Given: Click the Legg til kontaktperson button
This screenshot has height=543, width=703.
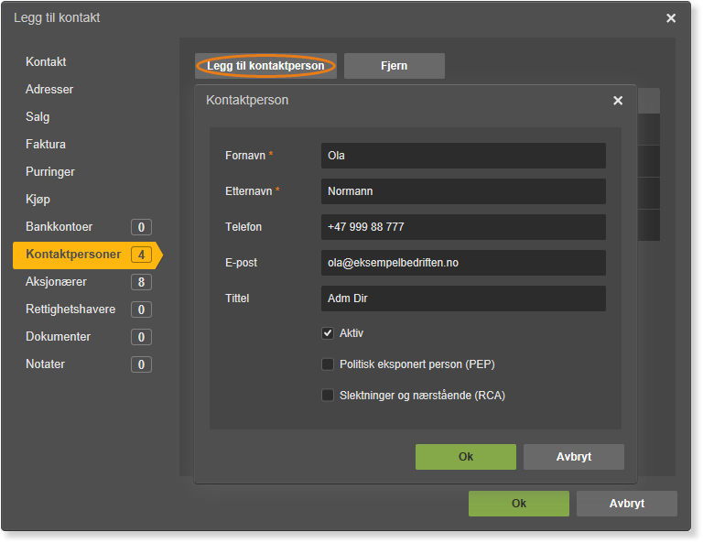Looking at the screenshot, I should click(x=265, y=66).
